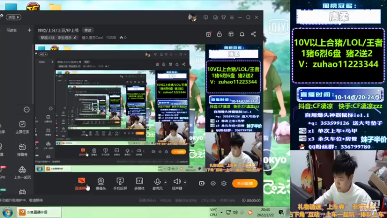Open 弹幕秀 danmaku show
Screen dimensions: 387x218
point(22,150)
